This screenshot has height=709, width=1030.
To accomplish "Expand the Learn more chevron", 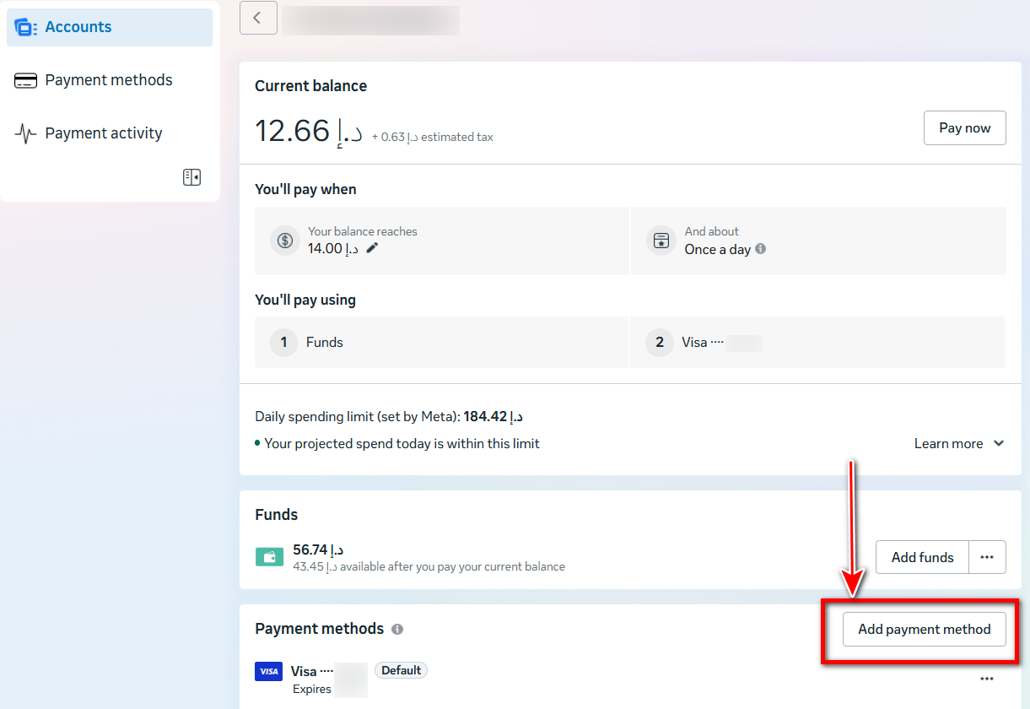I will (998, 442).
